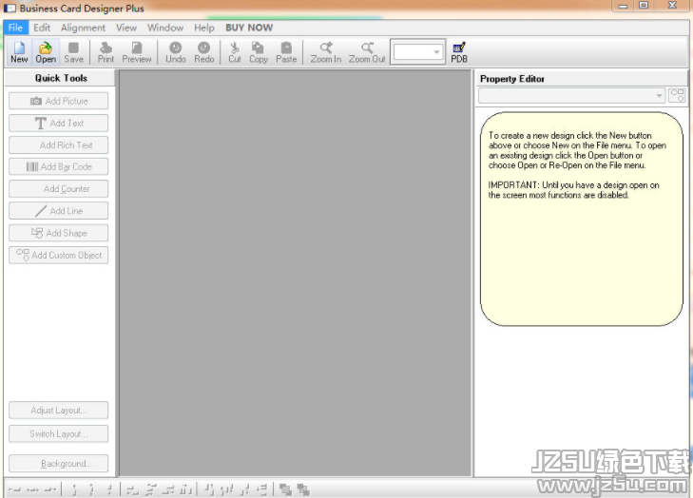The image size is (693, 498).
Task: Click the Paste clipboard icon
Action: coord(286,52)
